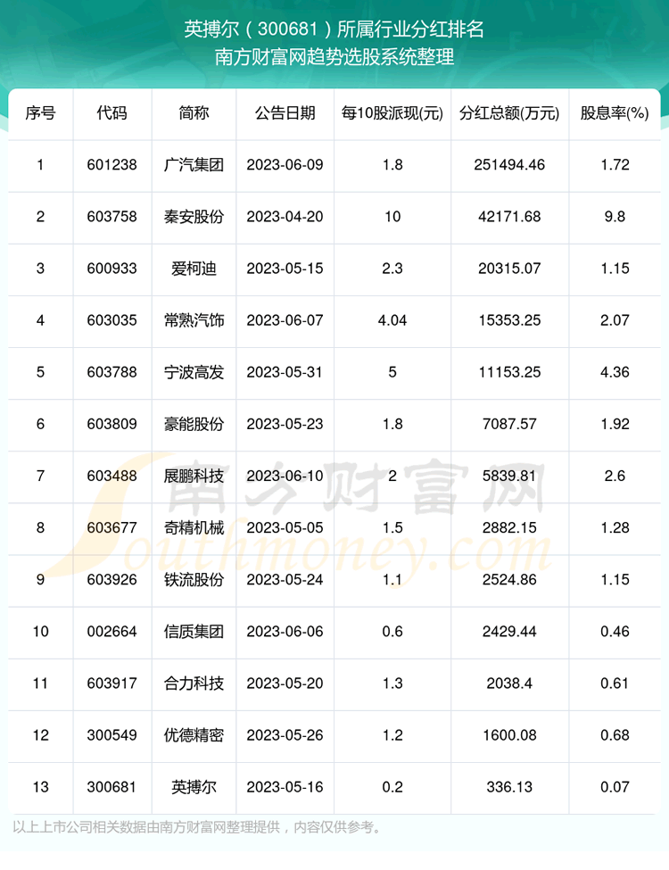669x870 pixels.
Task: Click the dividend yield 0.46
Action: [615, 632]
